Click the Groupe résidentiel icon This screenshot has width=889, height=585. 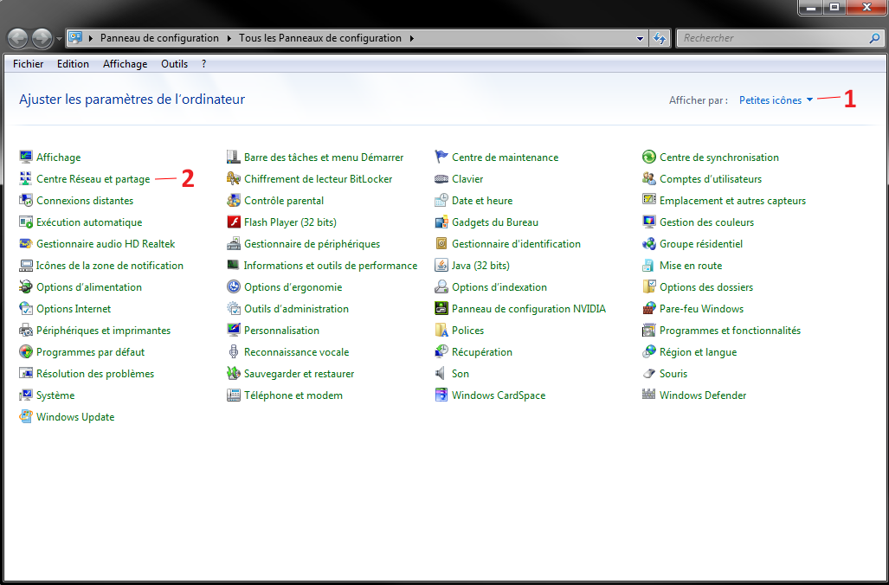(649, 244)
